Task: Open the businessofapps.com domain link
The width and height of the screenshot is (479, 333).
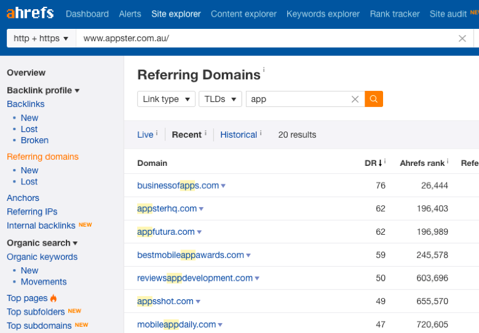Action: click(x=178, y=186)
